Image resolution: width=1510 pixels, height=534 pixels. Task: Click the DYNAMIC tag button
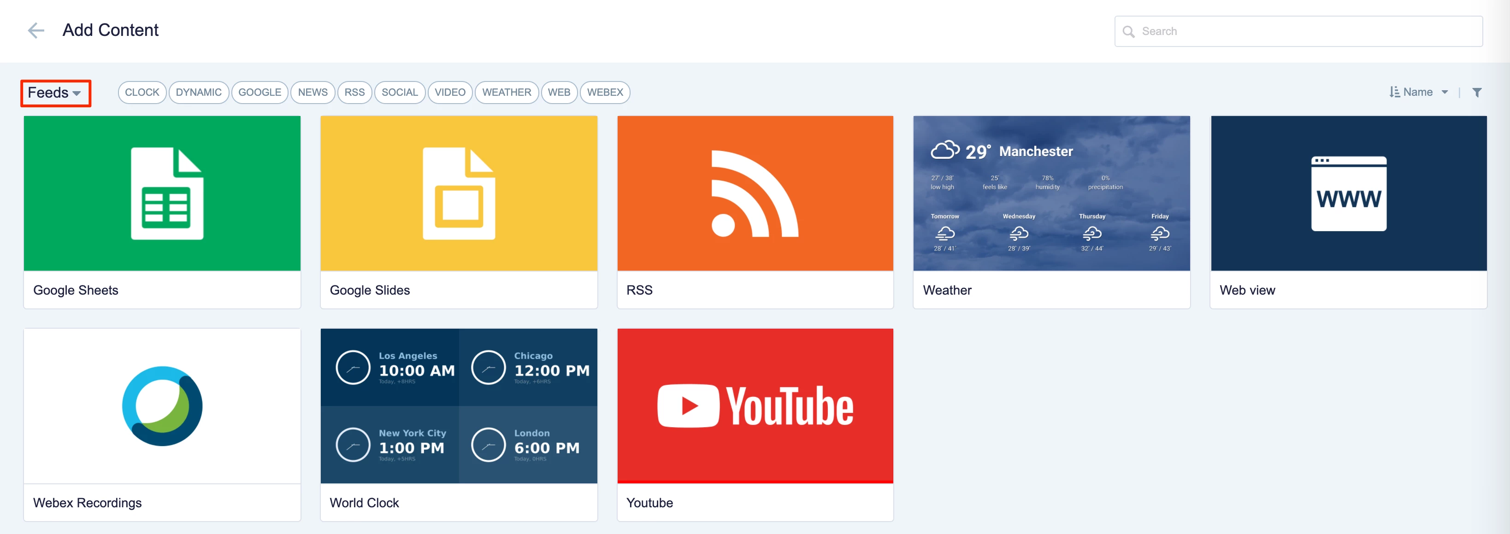(x=198, y=93)
